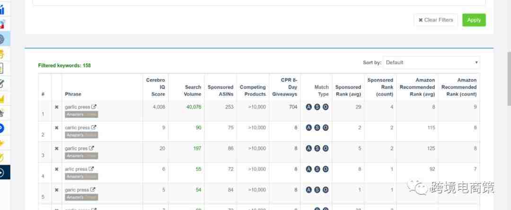Click the Clear Filters button
Screen dimensions: 511x210
436,20
